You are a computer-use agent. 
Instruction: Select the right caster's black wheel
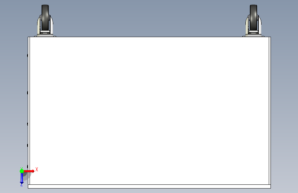(x=253, y=18)
